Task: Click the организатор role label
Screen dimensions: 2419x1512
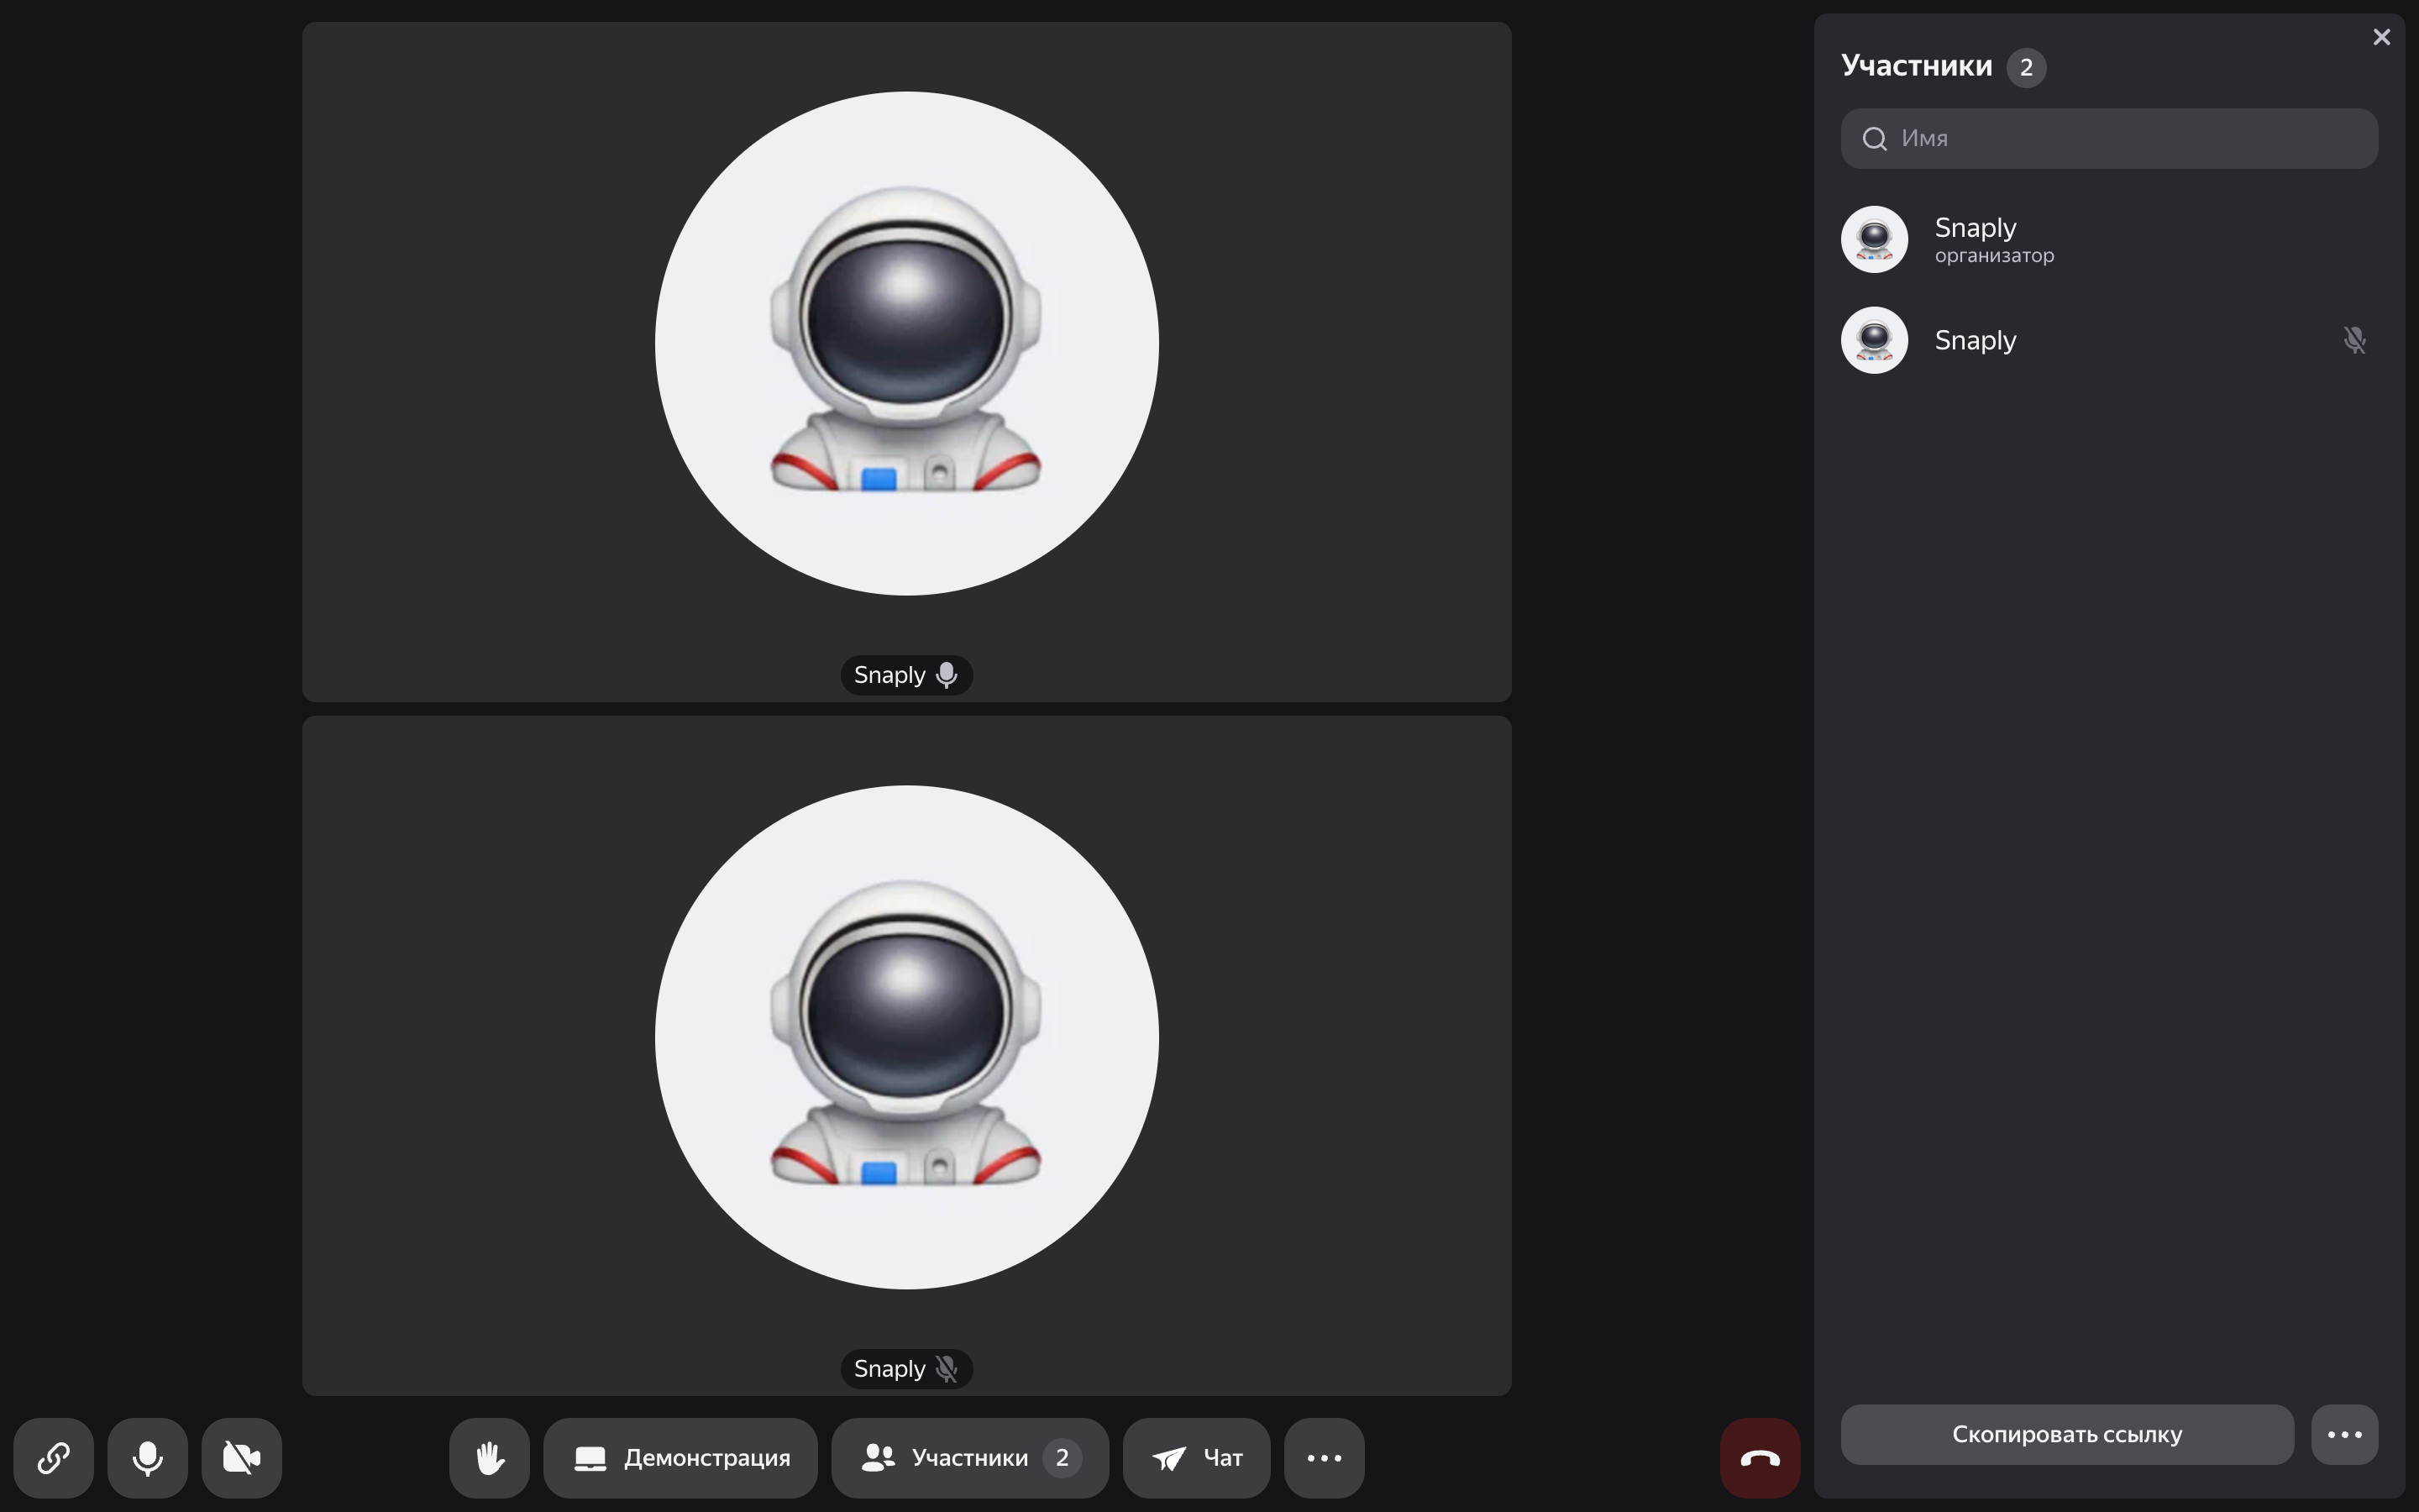Action: [1994, 256]
